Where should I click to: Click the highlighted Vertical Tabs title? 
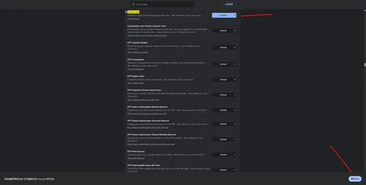click(x=134, y=12)
